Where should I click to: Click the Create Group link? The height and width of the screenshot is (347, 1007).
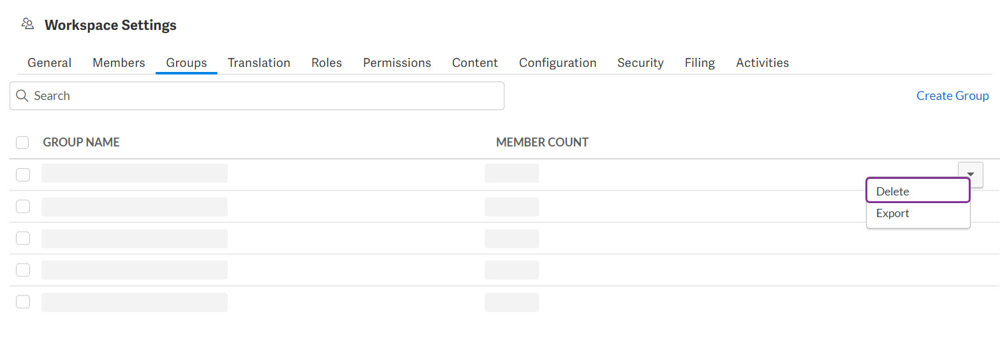click(x=952, y=96)
